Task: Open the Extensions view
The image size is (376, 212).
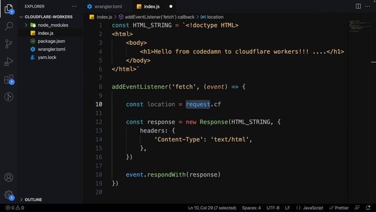Action: click(9, 79)
